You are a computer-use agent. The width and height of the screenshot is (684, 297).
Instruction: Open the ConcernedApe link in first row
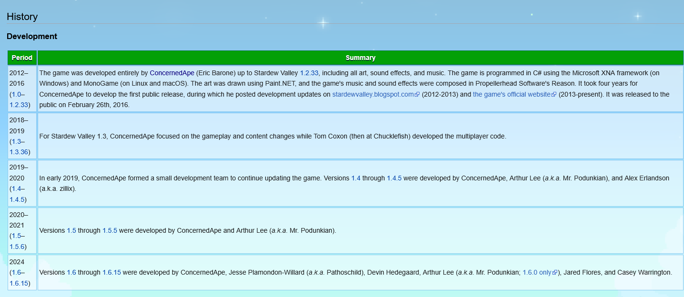point(172,73)
